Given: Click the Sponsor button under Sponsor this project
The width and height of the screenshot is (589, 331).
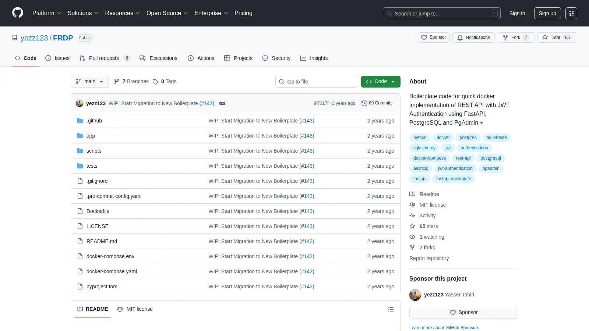Looking at the screenshot, I should click(x=464, y=313).
